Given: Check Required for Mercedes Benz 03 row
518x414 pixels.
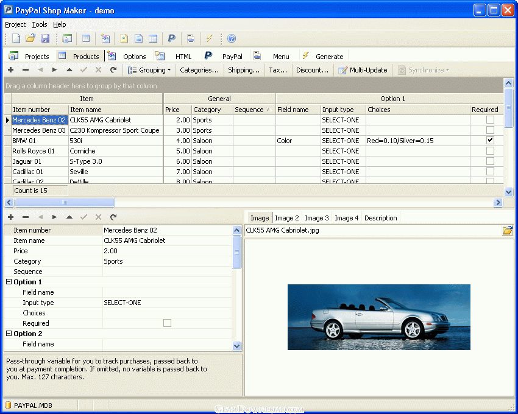Looking at the screenshot, I should [x=490, y=130].
